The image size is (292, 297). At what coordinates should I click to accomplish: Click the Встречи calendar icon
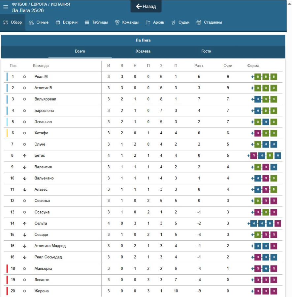tap(58, 22)
